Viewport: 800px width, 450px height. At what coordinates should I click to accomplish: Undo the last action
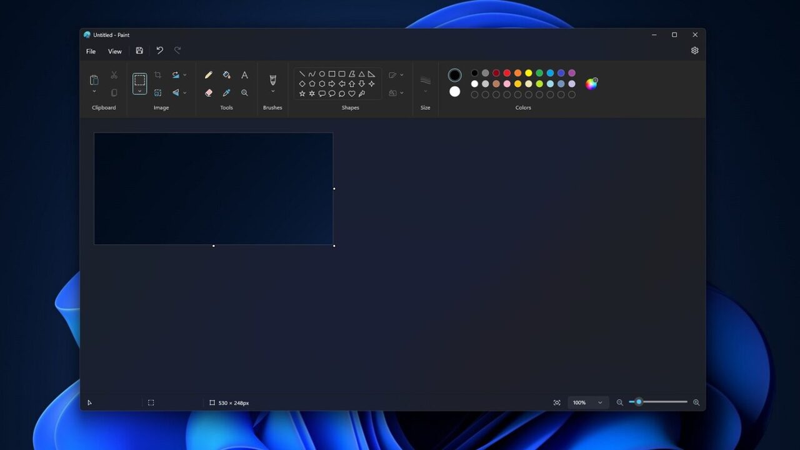coord(159,51)
